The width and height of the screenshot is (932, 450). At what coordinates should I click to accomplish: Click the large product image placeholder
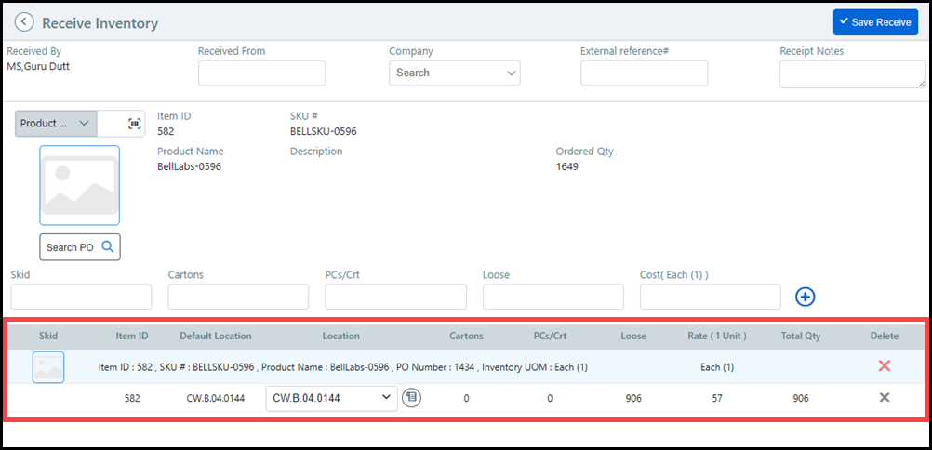click(x=79, y=185)
